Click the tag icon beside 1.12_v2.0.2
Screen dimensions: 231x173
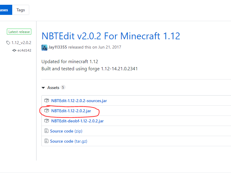click(8, 43)
